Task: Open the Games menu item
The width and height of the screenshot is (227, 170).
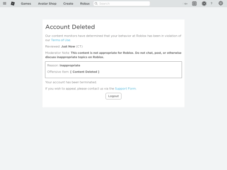Action: pyautogui.click(x=26, y=4)
